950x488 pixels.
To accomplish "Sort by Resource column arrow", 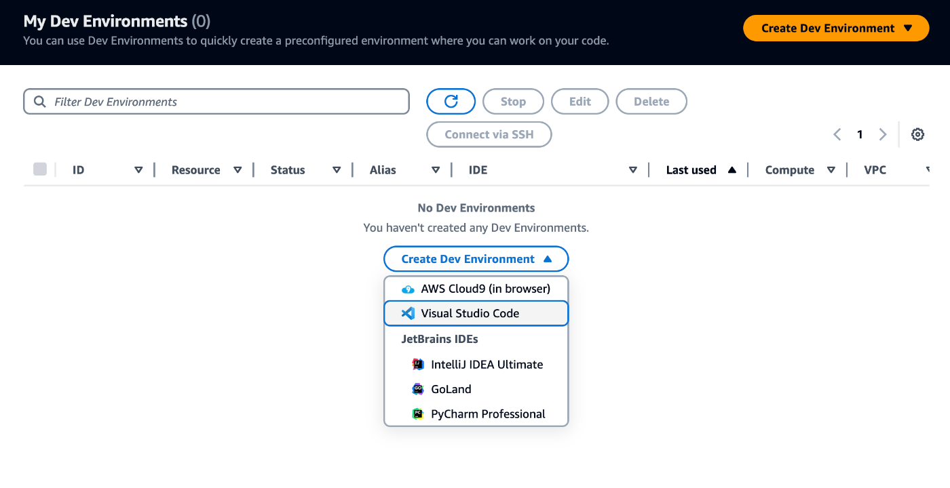I will point(237,170).
